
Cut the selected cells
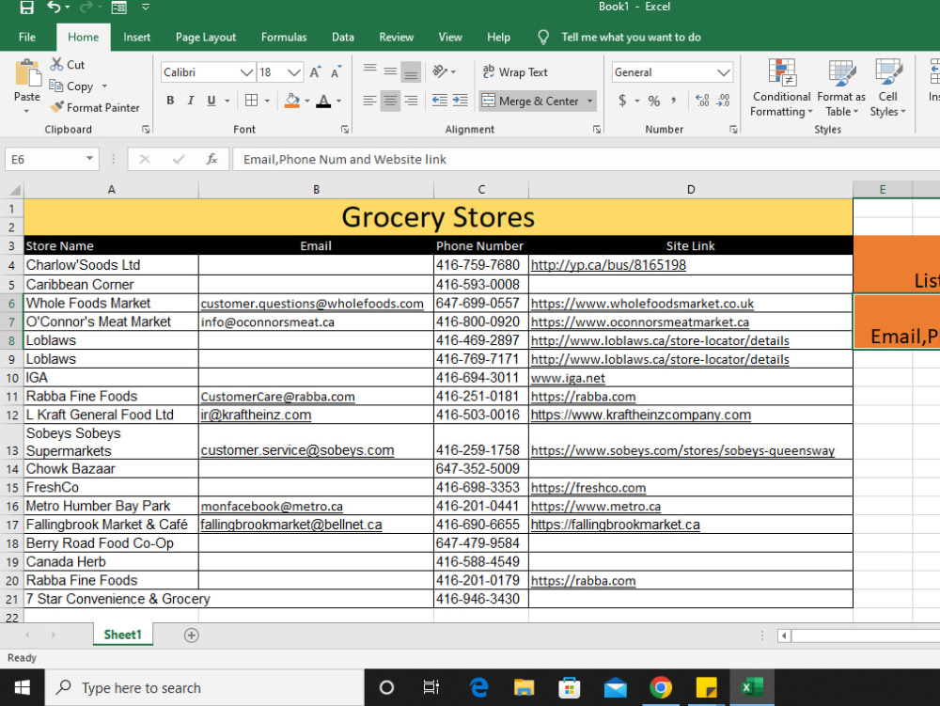tap(68, 64)
